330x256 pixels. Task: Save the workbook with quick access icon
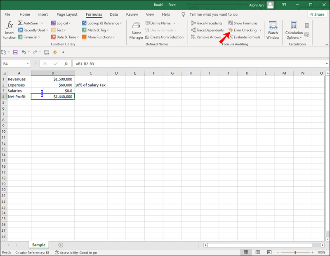(15, 52)
